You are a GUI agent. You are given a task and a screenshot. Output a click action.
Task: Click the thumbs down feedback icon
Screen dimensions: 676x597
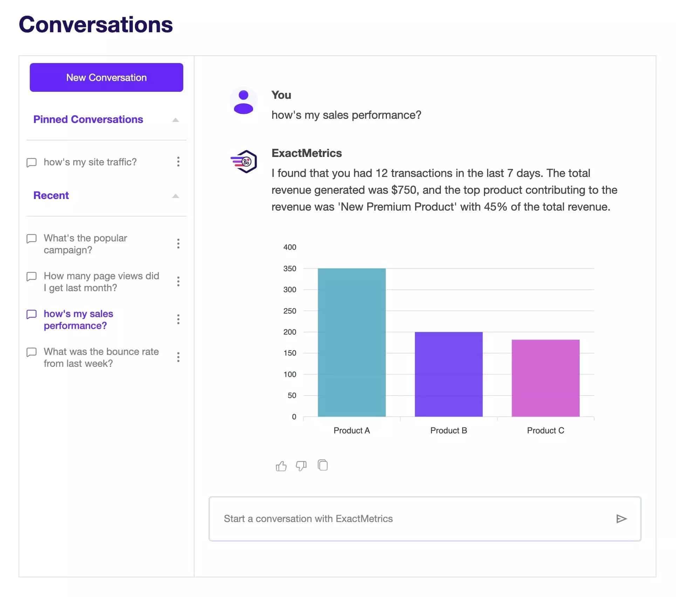[301, 466]
